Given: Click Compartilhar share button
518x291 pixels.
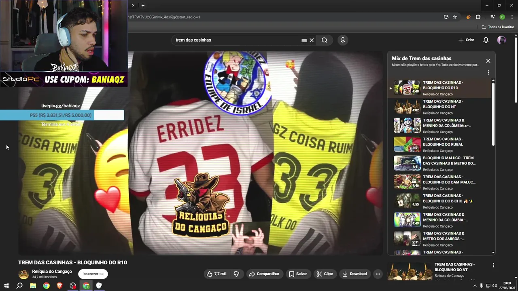Looking at the screenshot, I should pos(264,274).
